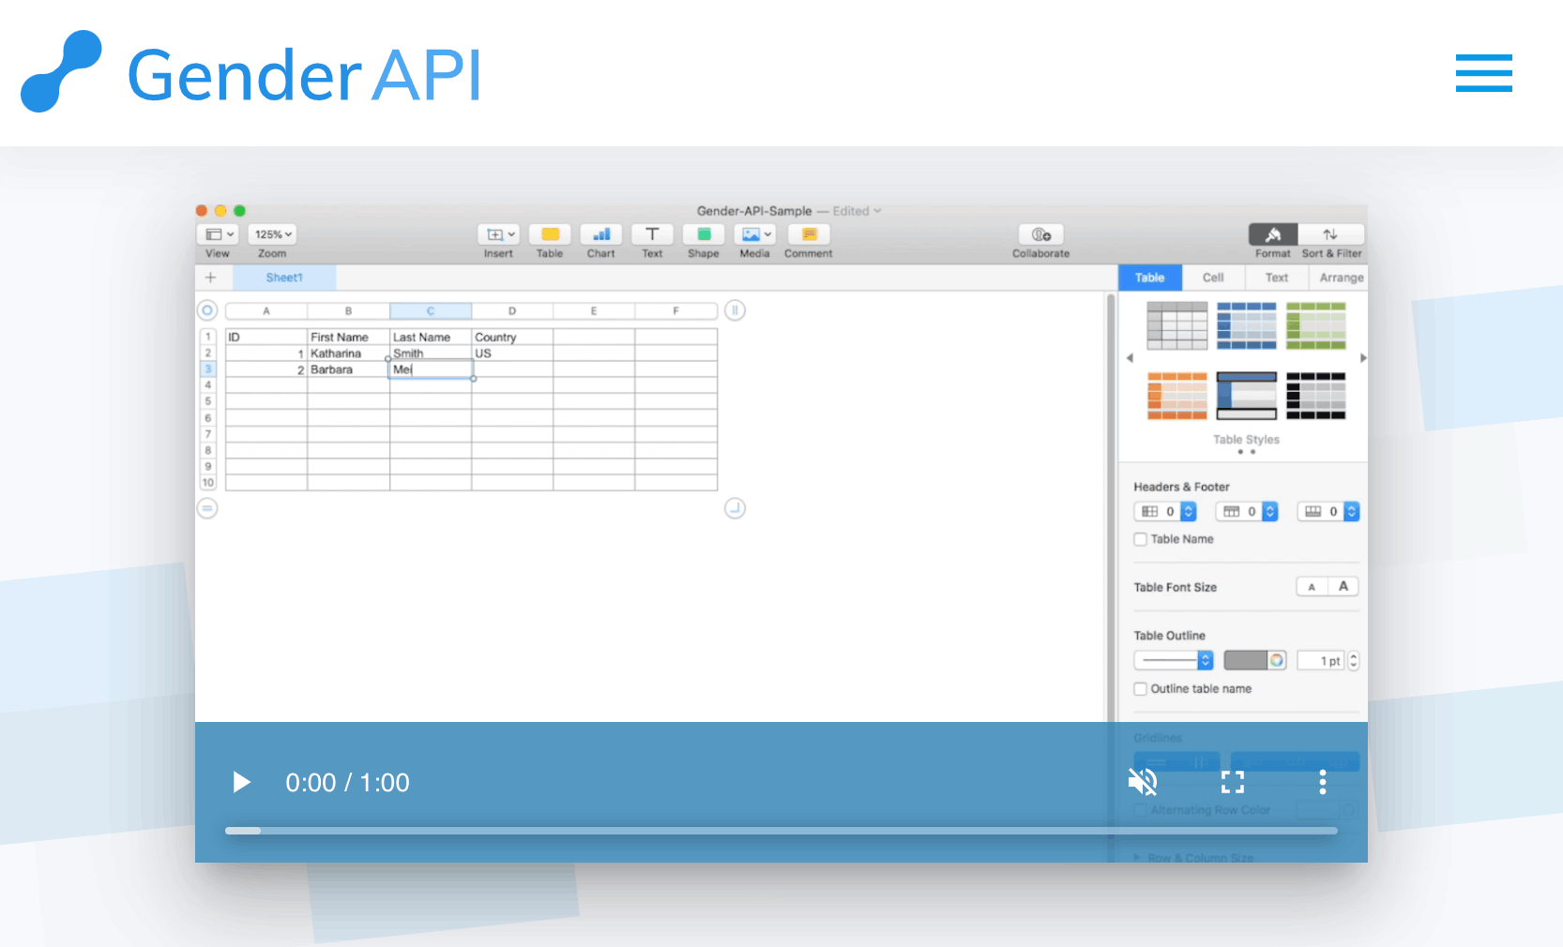Open the 125% Zoom dropdown

point(273,234)
